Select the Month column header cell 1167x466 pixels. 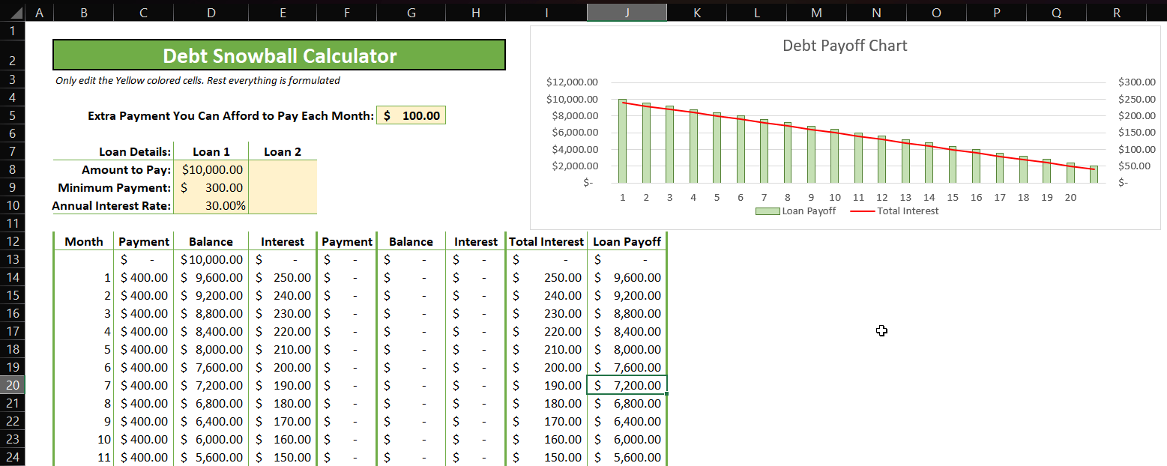(x=83, y=241)
